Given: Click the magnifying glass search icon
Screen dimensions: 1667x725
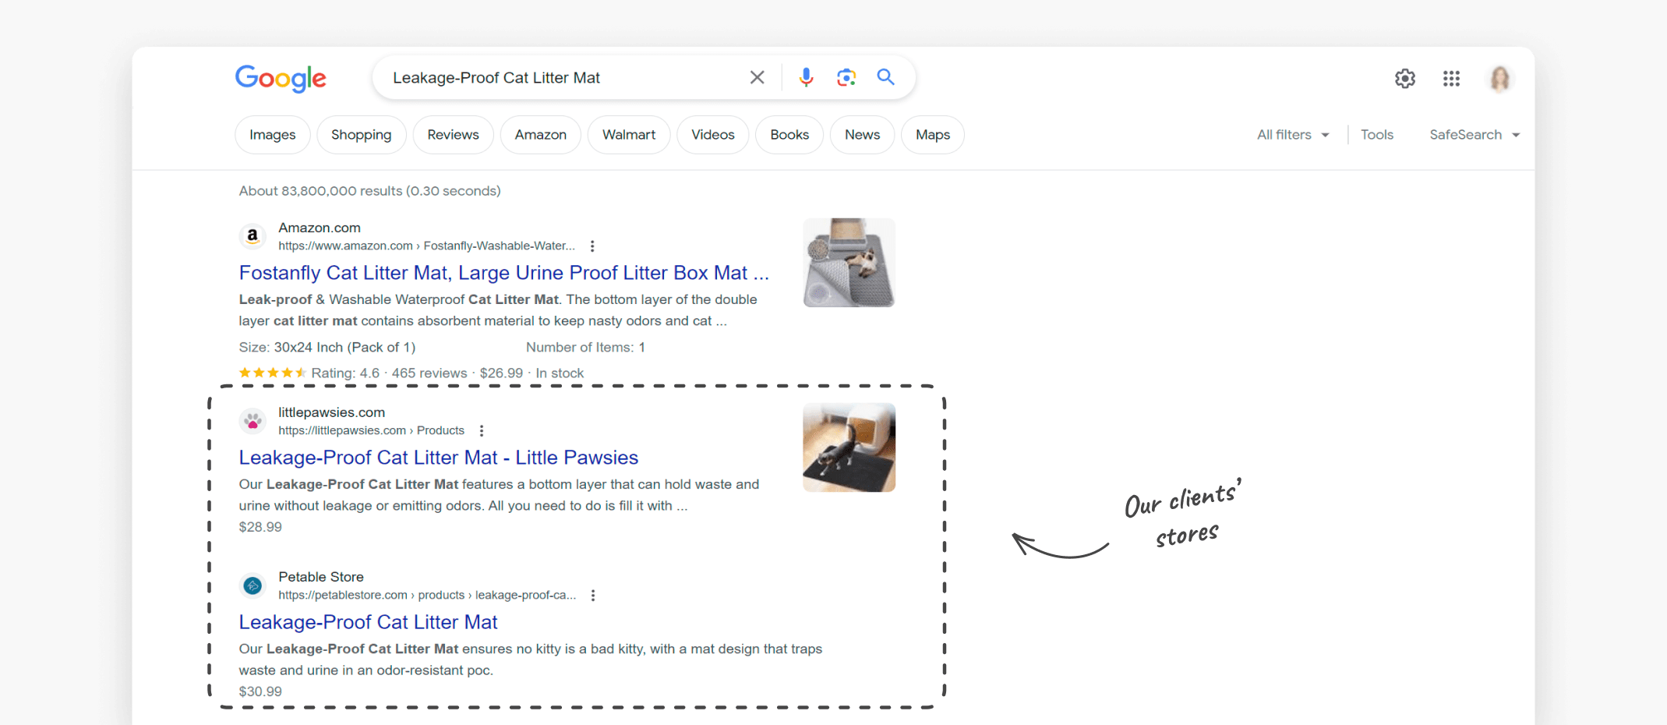Looking at the screenshot, I should pos(885,77).
